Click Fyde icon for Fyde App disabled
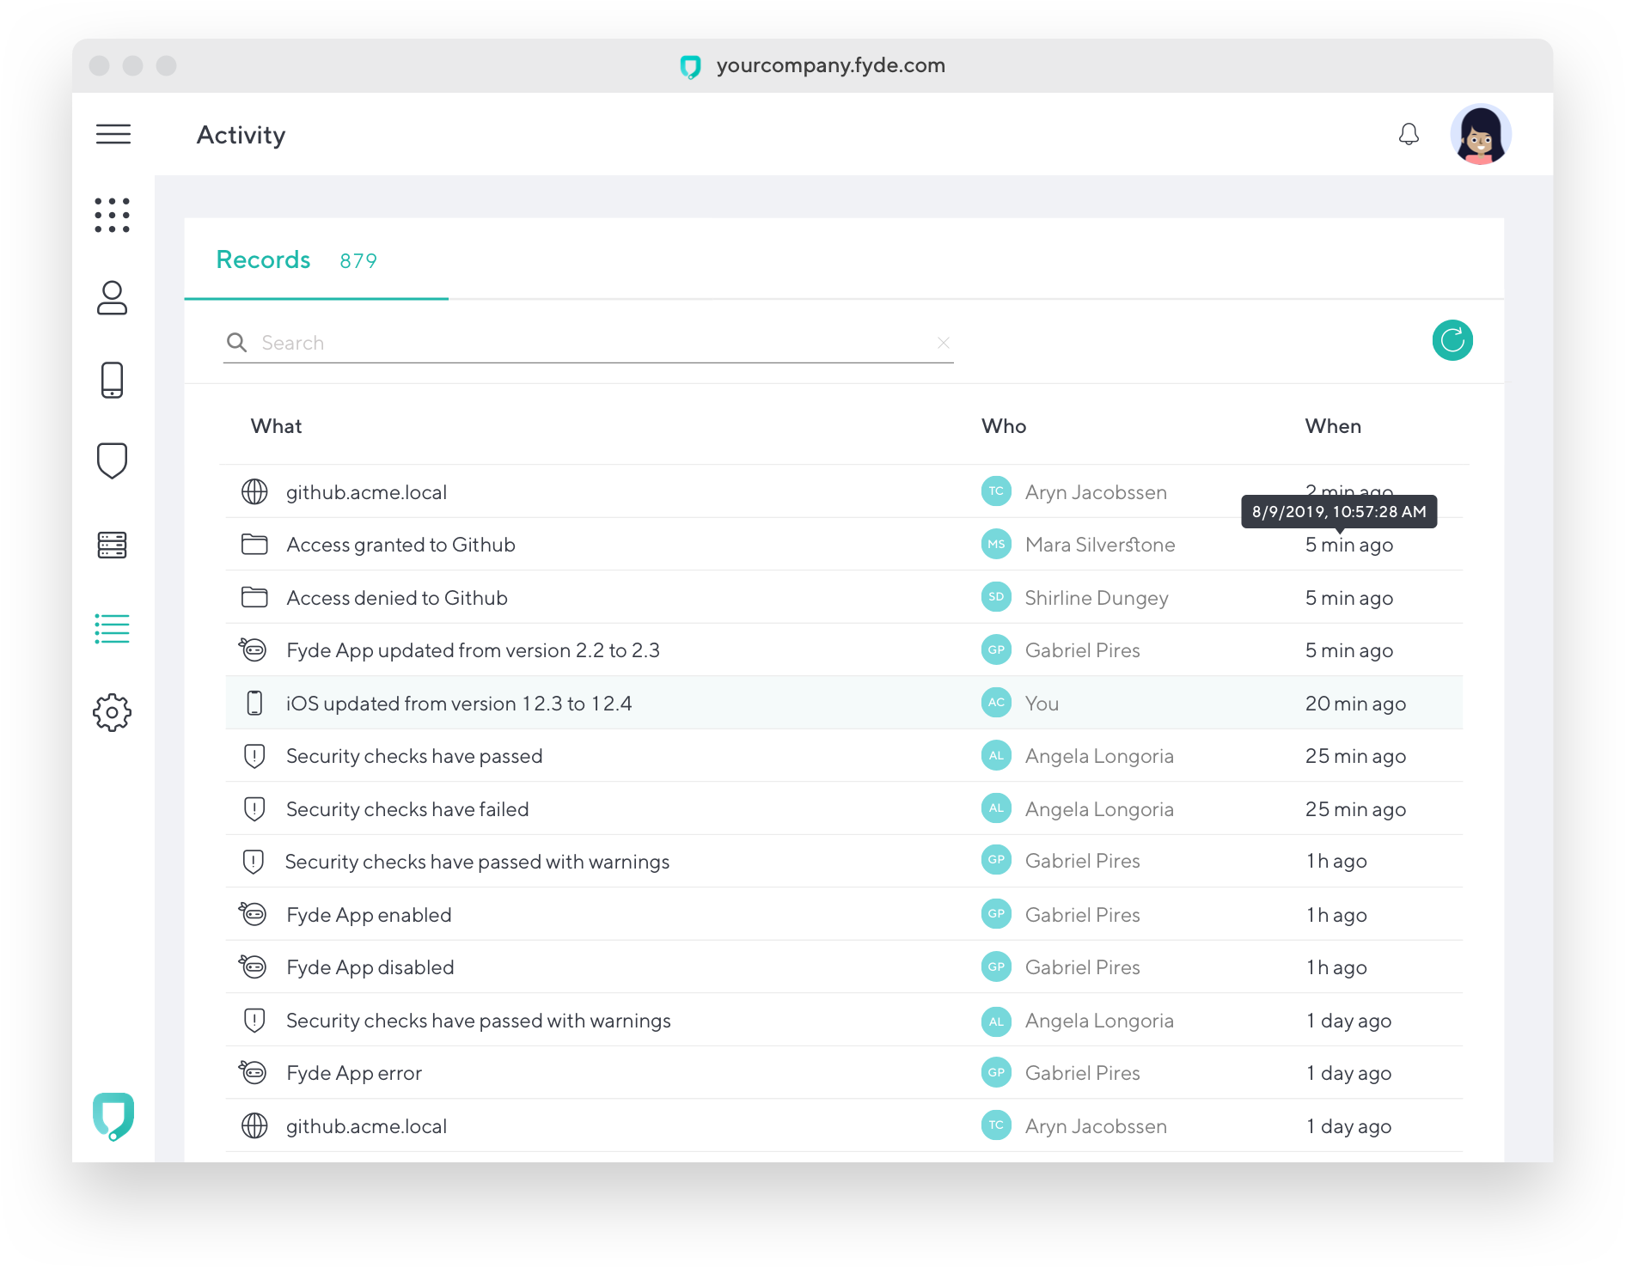This screenshot has width=1626, height=1268. (x=253, y=966)
